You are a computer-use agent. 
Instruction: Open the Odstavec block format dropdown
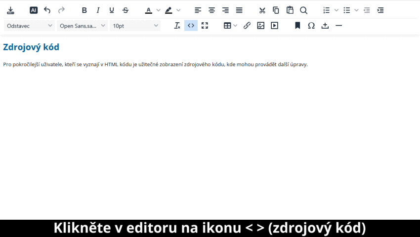pos(30,26)
